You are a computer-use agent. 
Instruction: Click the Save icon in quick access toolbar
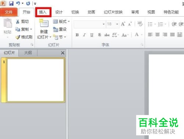(11, 3)
